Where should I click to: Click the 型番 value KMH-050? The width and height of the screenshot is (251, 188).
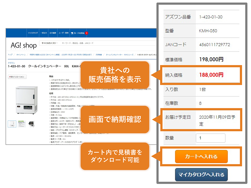coord(208,31)
